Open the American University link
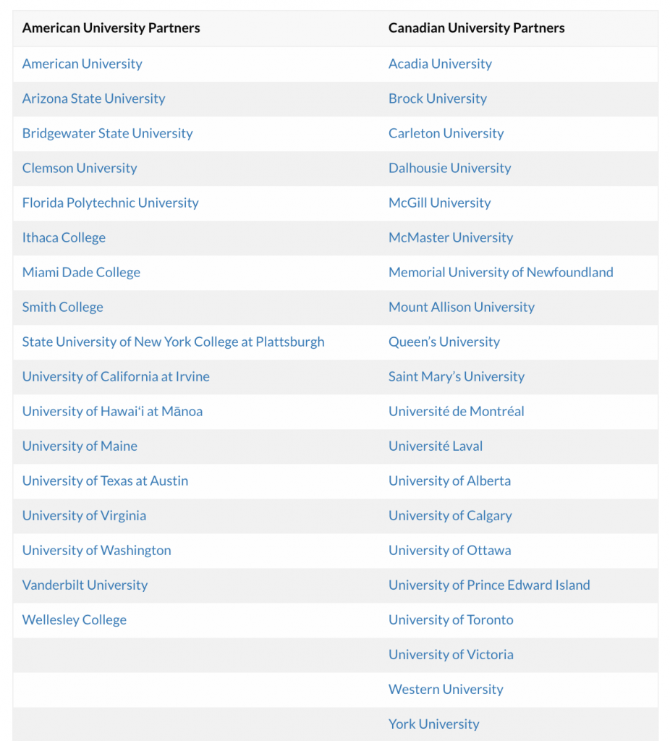This screenshot has width=670, height=741. point(82,64)
